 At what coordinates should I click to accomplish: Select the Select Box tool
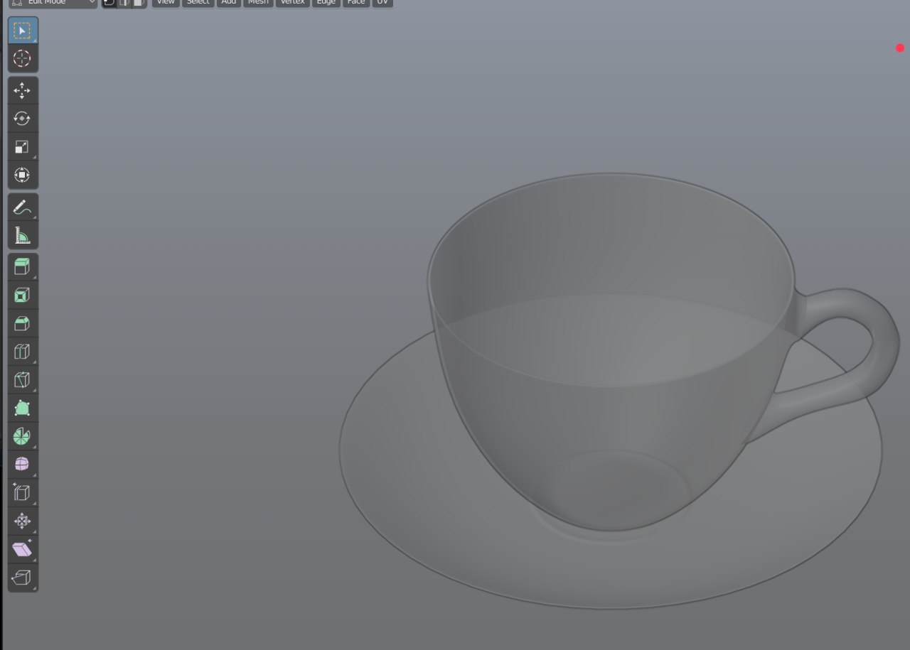pos(22,31)
